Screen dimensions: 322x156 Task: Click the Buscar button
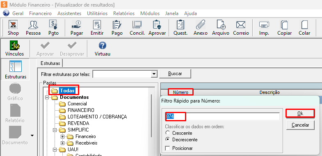click(175, 74)
